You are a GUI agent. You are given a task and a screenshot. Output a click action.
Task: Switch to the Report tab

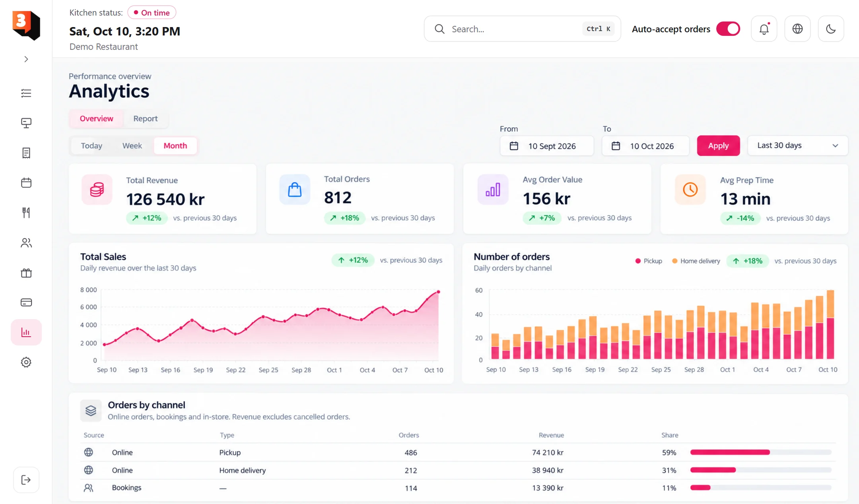tap(145, 118)
